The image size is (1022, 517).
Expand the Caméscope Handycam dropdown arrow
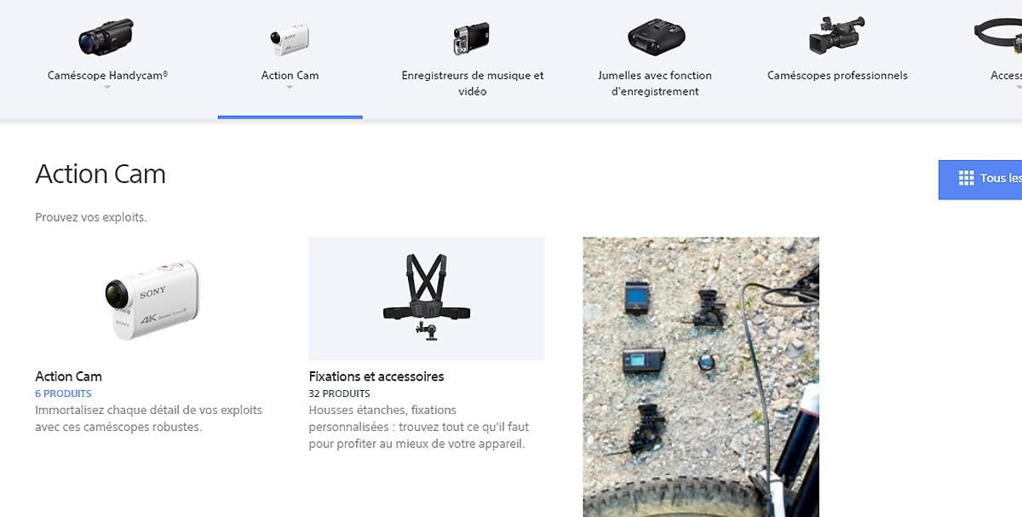(x=107, y=87)
